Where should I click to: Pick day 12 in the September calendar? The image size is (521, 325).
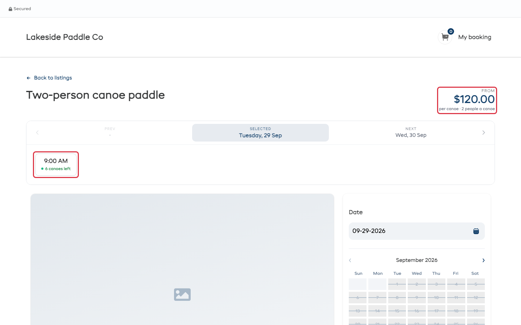[x=476, y=298]
